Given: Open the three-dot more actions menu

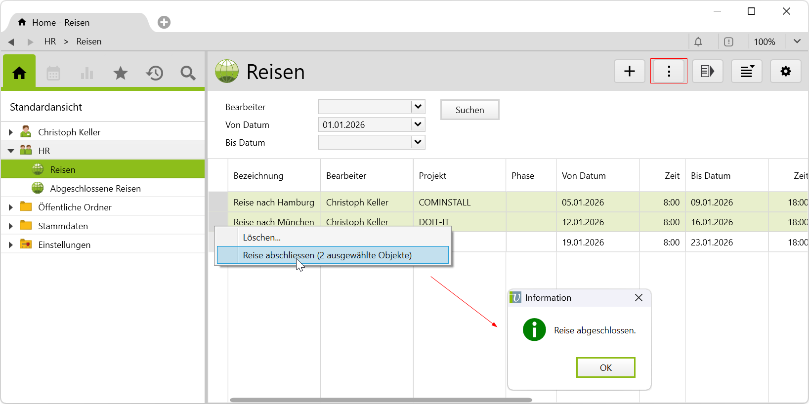Looking at the screenshot, I should pyautogui.click(x=669, y=71).
